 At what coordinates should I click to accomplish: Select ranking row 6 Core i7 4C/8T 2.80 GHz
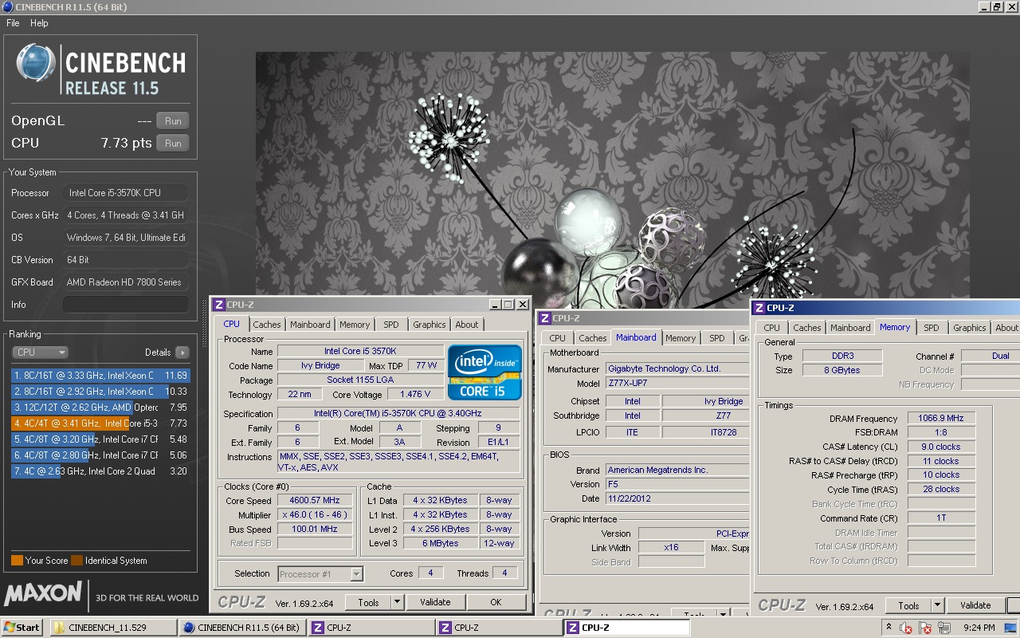100,455
